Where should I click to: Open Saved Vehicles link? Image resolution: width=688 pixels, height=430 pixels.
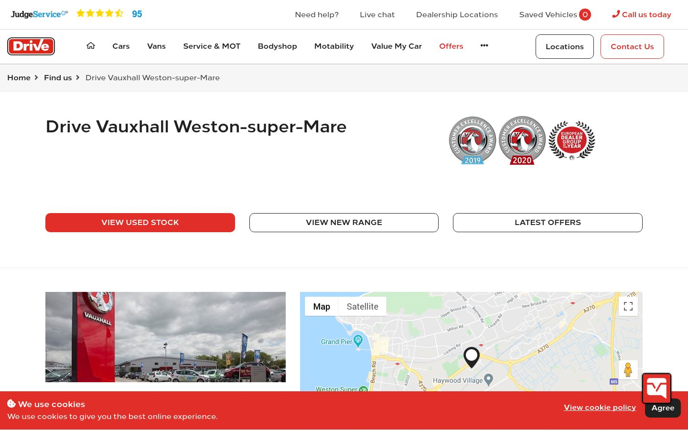pyautogui.click(x=548, y=15)
